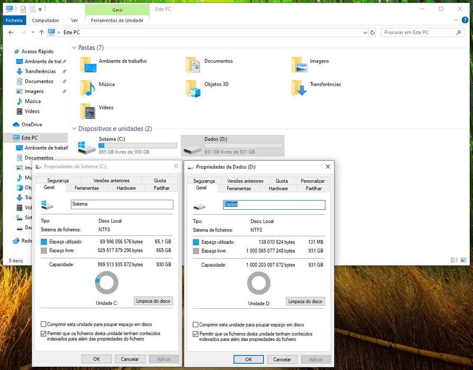The width and height of the screenshot is (473, 370).
Task: Click Limpeza do disco in D: properties
Action: [x=305, y=301]
